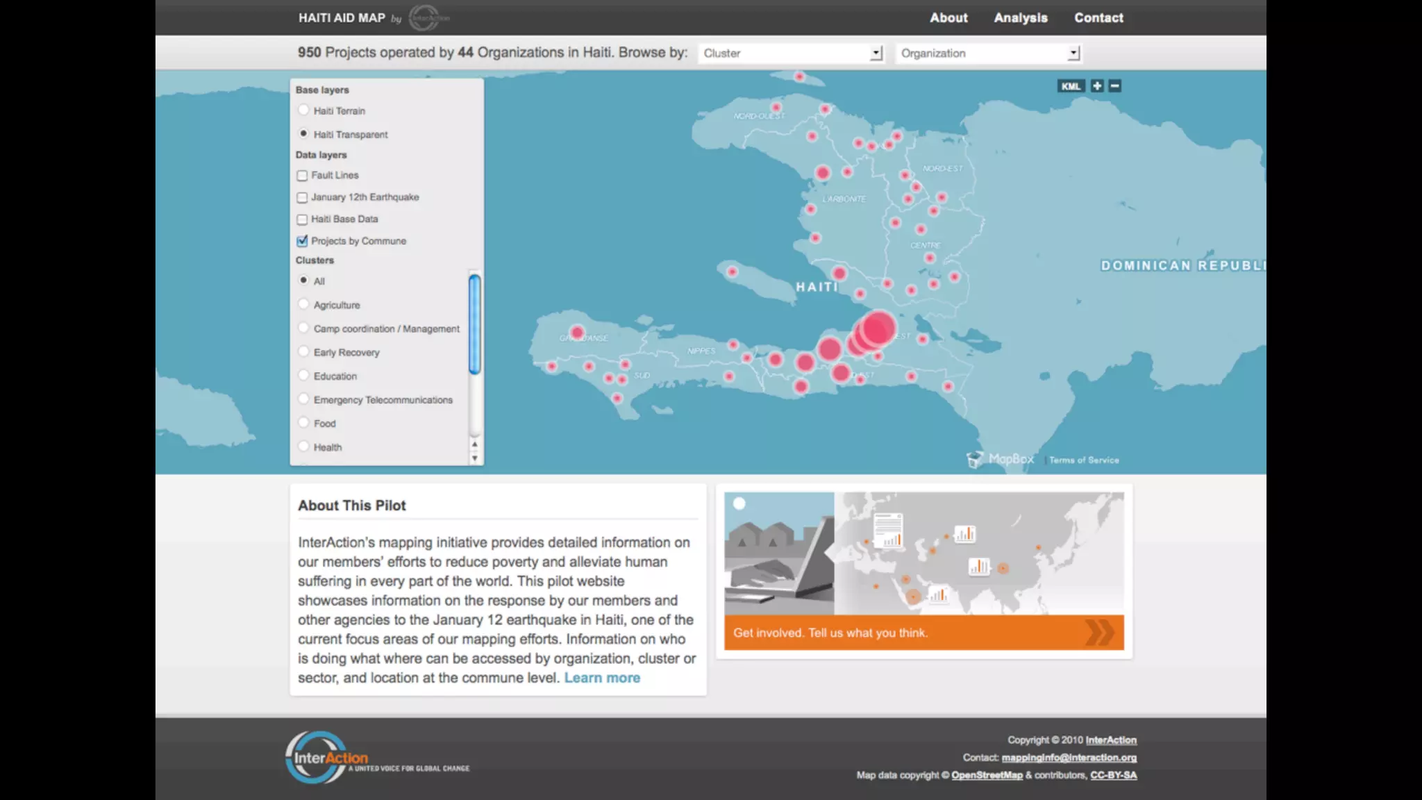
Task: Click the InterAction footer logo
Action: (x=326, y=758)
